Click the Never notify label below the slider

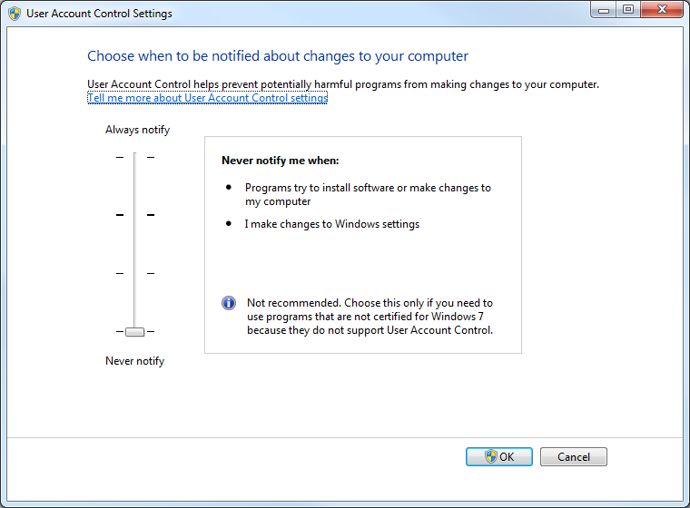pyautogui.click(x=134, y=361)
